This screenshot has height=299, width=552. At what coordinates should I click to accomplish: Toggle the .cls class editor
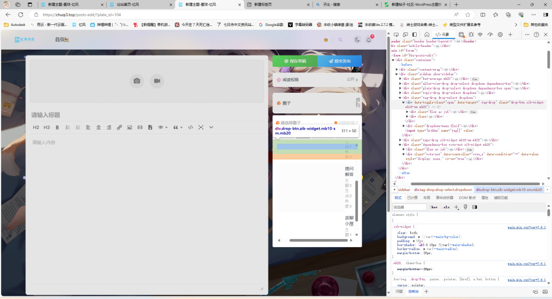pos(446,207)
